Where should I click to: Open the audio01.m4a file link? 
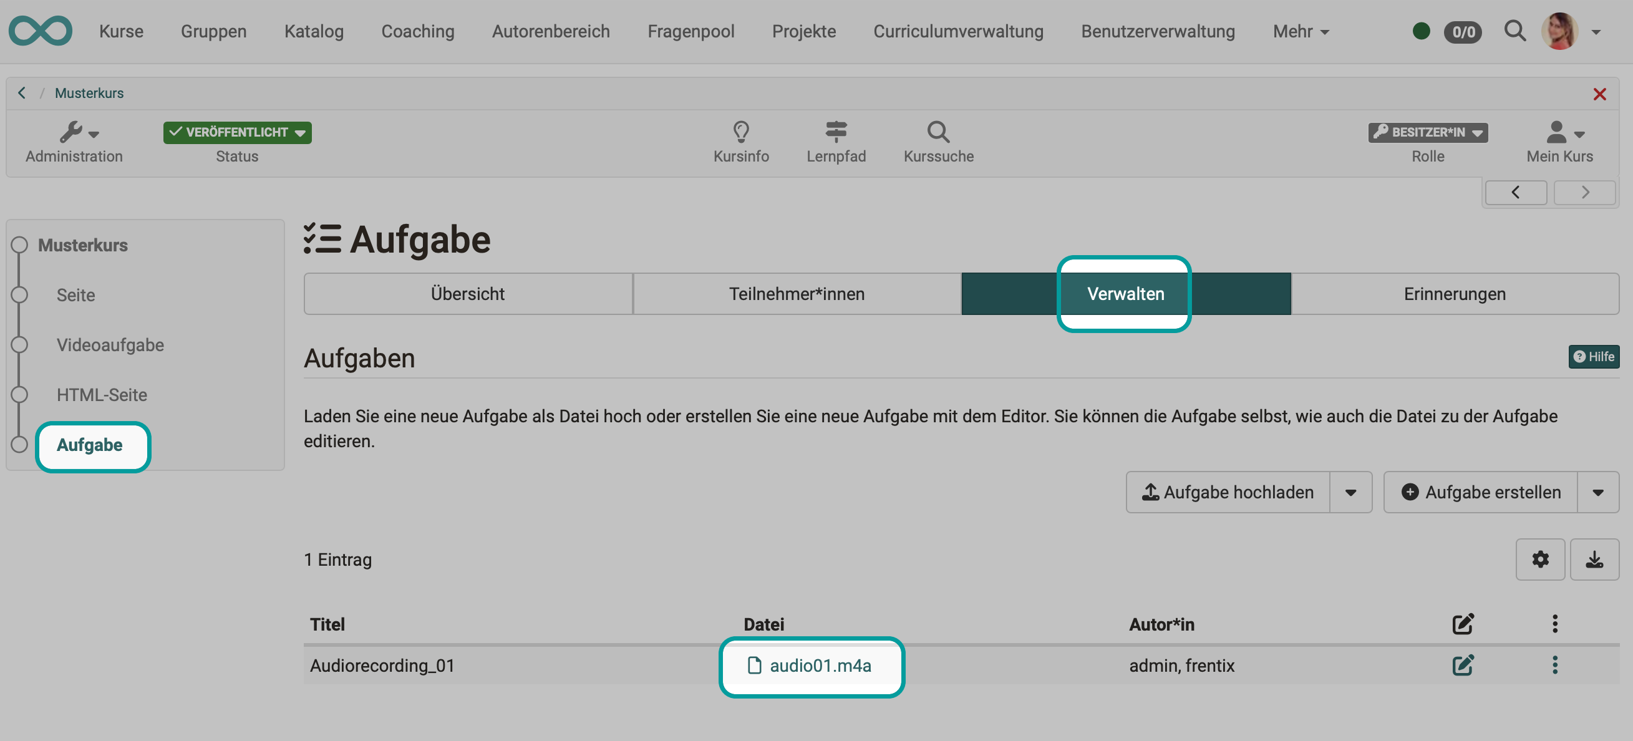click(820, 666)
